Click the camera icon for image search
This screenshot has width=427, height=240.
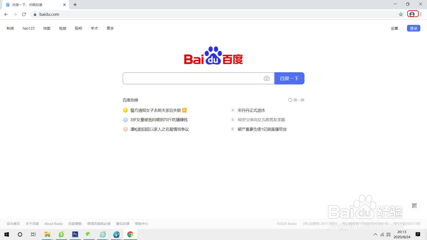click(266, 78)
